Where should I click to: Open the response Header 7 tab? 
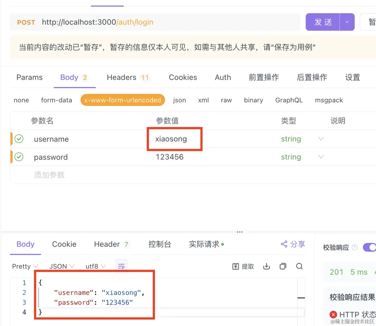click(111, 244)
